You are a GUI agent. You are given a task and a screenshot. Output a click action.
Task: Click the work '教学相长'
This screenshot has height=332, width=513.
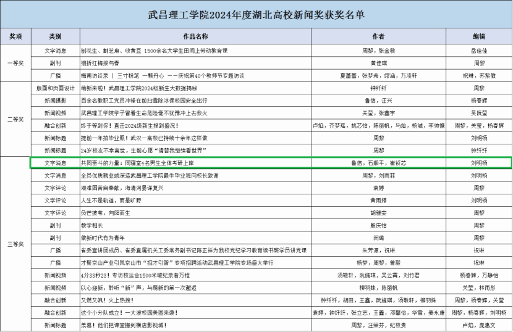(92, 225)
